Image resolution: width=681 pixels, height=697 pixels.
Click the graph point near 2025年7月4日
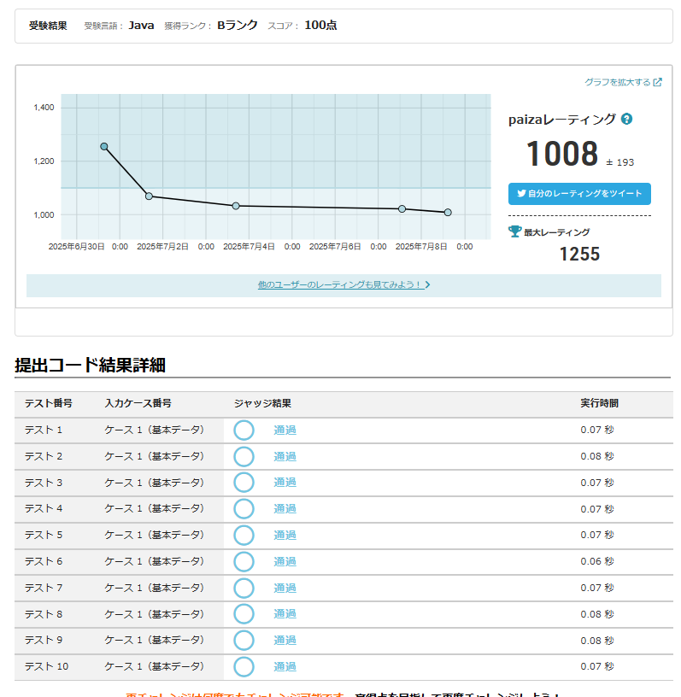pos(236,206)
